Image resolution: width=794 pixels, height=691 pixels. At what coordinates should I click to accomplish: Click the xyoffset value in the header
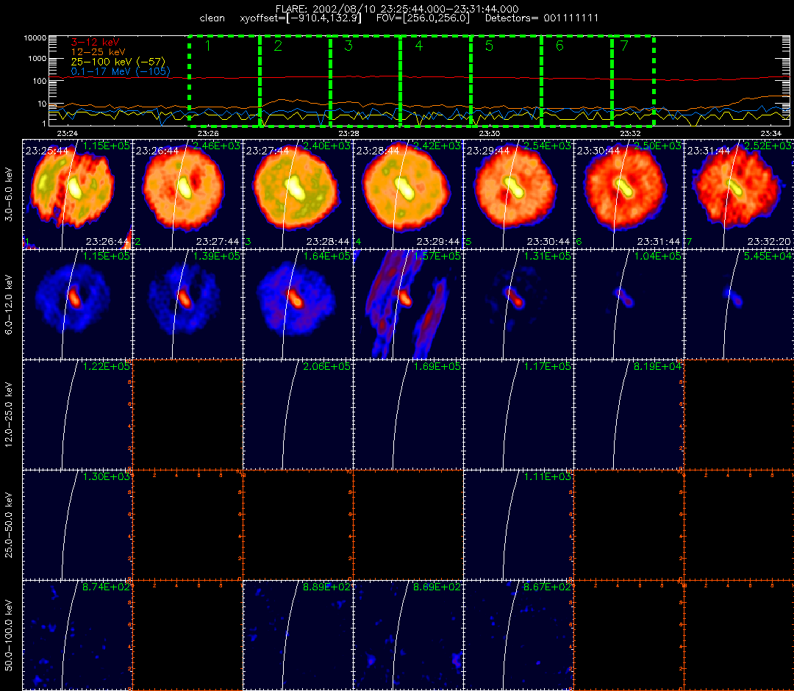click(301, 18)
